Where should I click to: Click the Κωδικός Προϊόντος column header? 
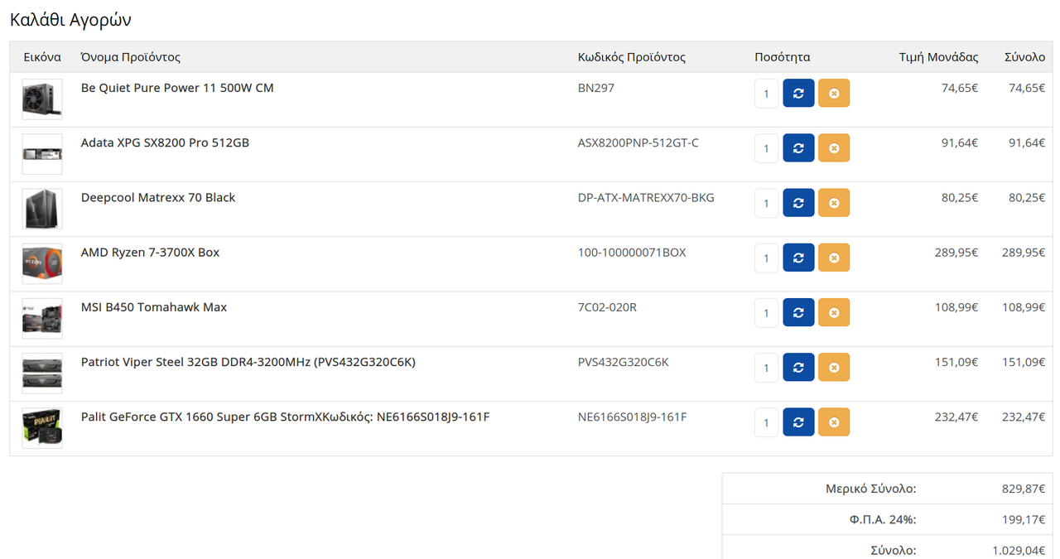[632, 57]
